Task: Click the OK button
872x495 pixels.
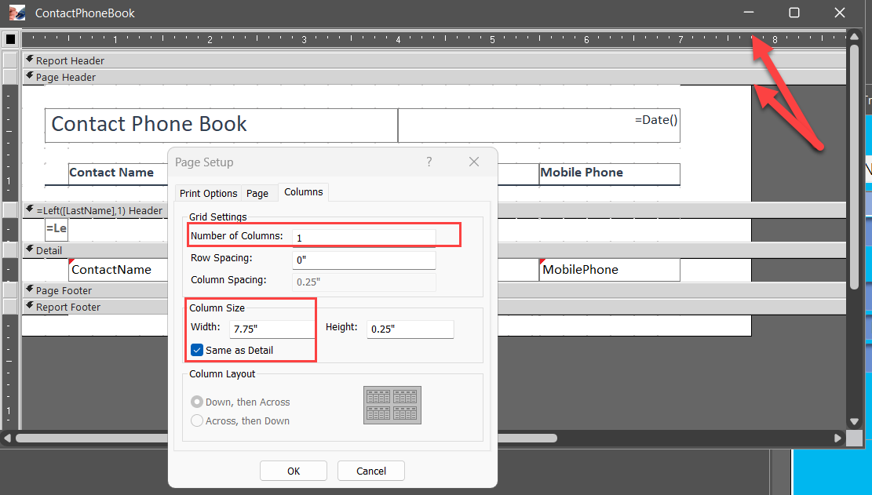Action: (x=293, y=471)
